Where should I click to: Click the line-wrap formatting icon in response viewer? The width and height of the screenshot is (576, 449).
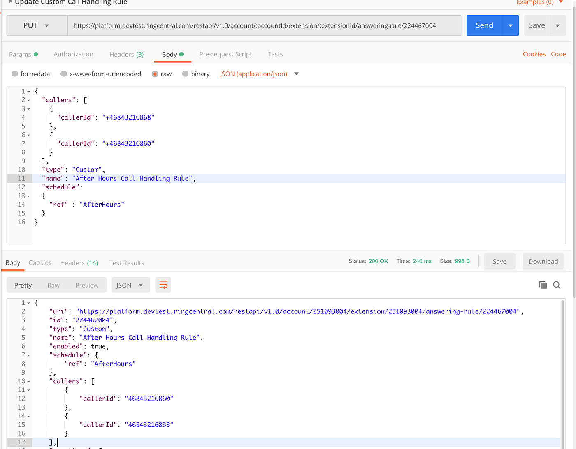click(163, 285)
